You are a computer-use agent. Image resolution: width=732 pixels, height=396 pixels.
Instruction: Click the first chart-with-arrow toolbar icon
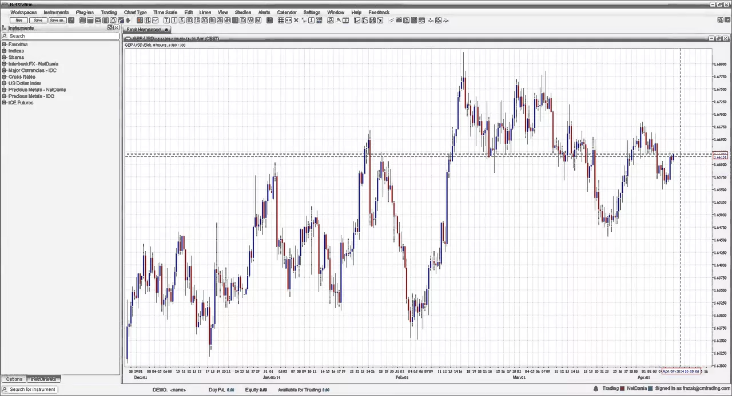pos(357,21)
